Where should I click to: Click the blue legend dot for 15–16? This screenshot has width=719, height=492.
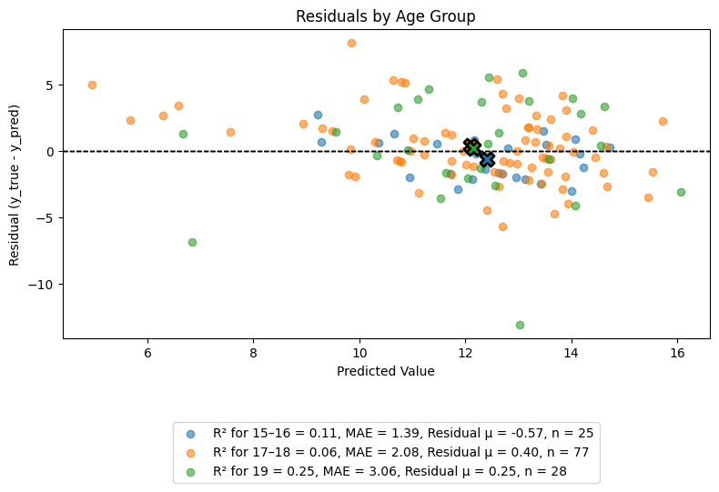[190, 434]
